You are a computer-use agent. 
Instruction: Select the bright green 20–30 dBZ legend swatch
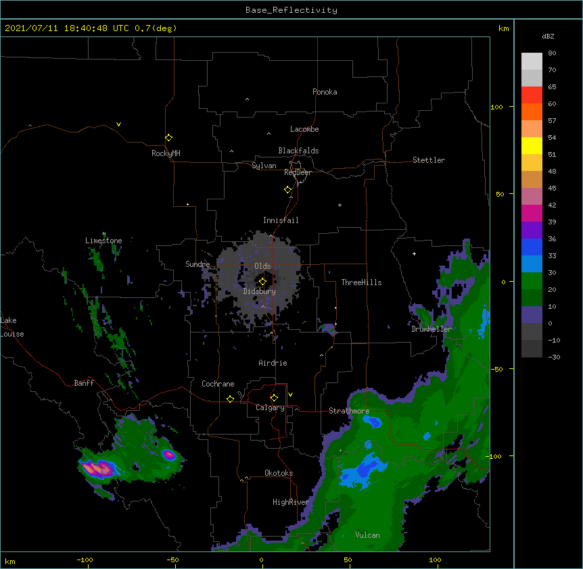pos(532,281)
